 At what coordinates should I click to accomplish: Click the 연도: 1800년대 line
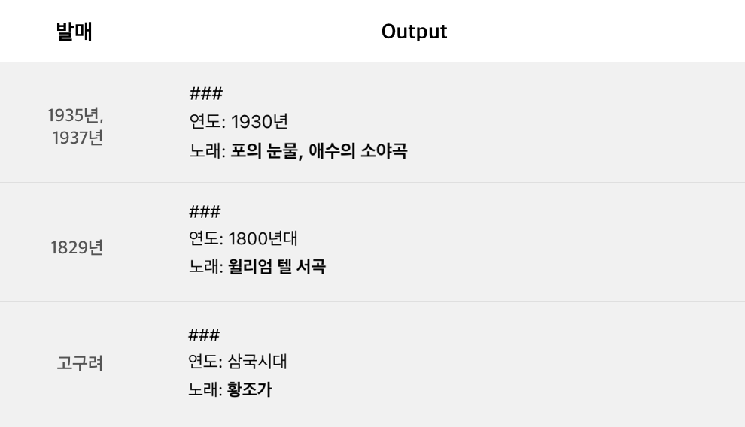(x=243, y=238)
